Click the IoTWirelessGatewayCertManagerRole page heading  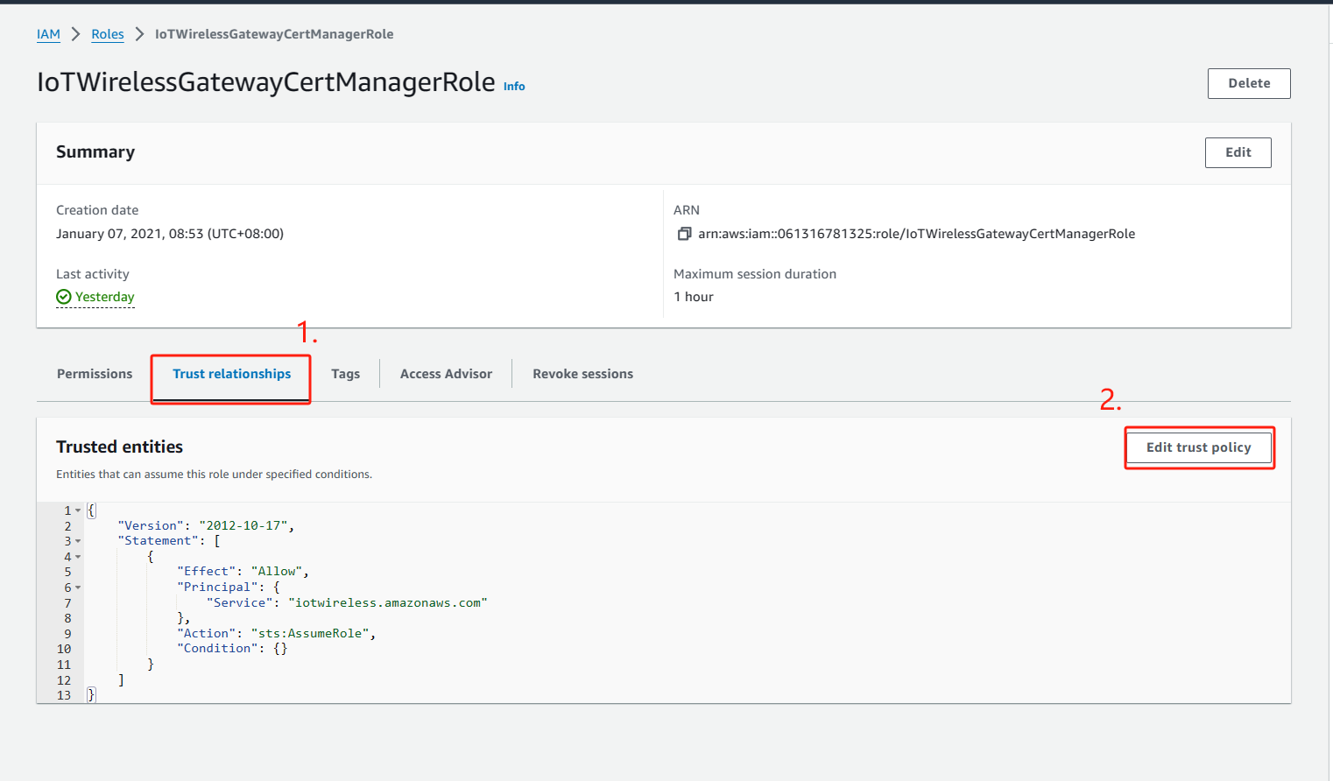(266, 81)
